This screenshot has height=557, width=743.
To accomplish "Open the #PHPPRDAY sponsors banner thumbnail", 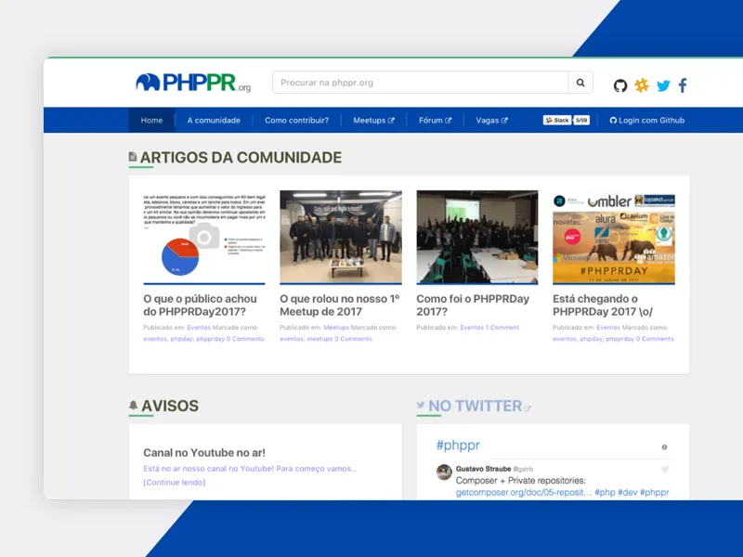I will click(614, 237).
